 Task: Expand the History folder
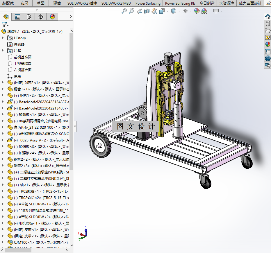coord(3,38)
